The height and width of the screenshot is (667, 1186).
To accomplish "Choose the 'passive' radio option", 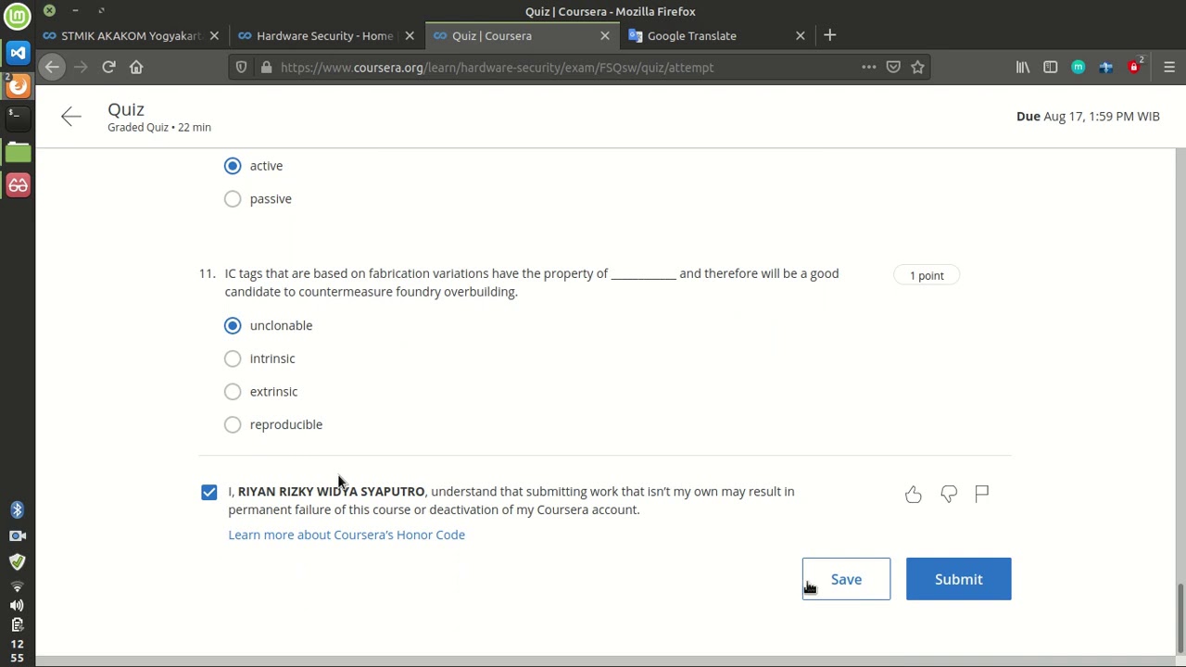I will (233, 199).
